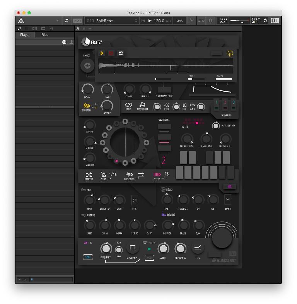Viewport: 297px width, 304px height.
Task: Select the bottom SEQ/SELECT slot
Action: 164,148
